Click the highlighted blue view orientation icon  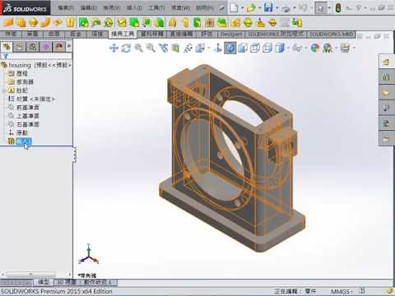pyautogui.click(x=230, y=48)
